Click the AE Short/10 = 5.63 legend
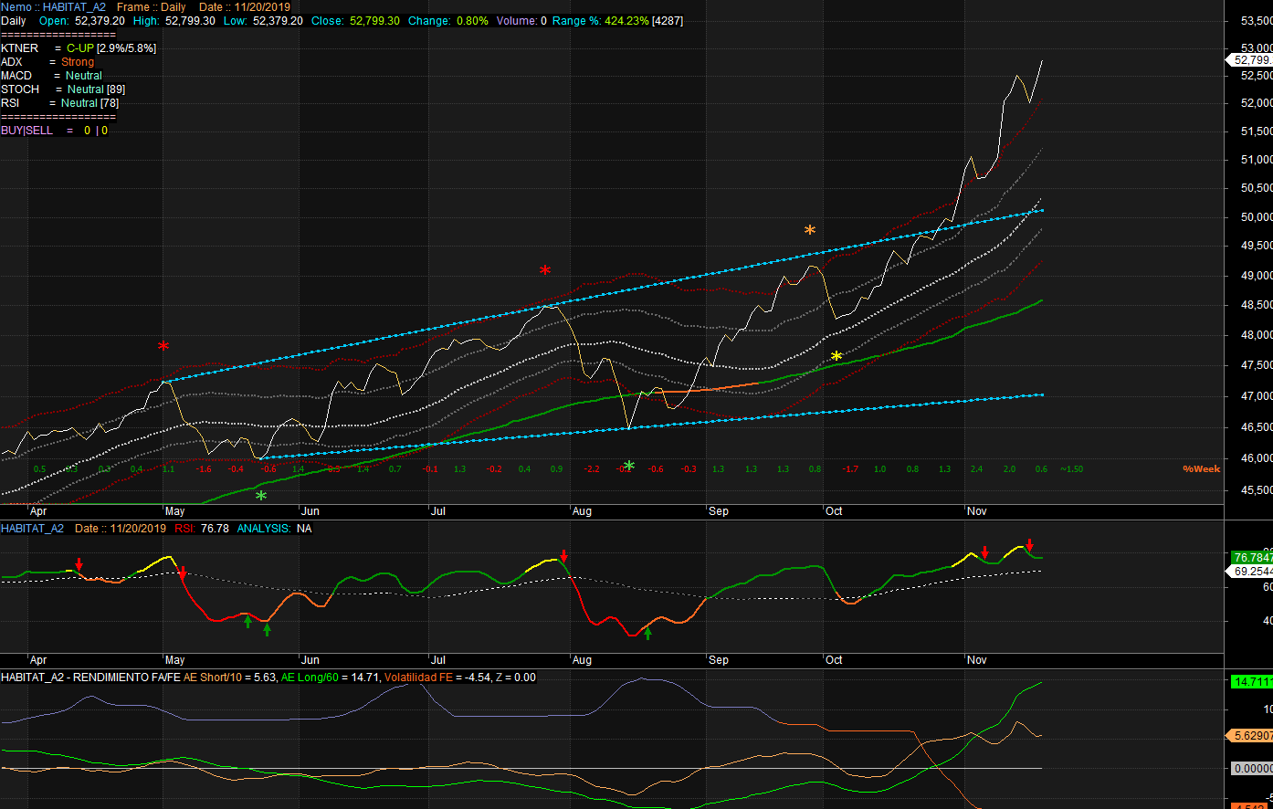Screen dimensions: 1273x809 (229, 677)
